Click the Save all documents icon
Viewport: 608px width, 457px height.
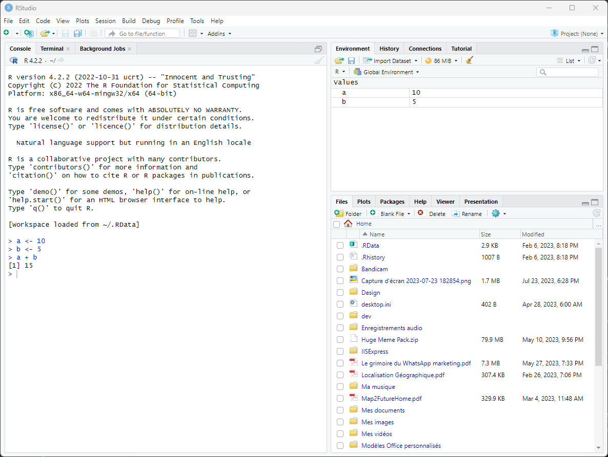(78, 34)
